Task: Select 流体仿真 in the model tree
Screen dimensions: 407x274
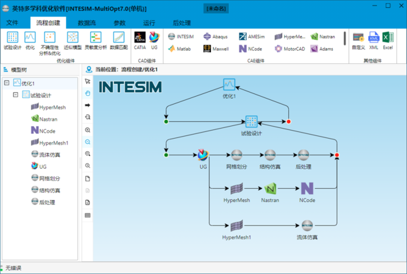Action: (45, 155)
